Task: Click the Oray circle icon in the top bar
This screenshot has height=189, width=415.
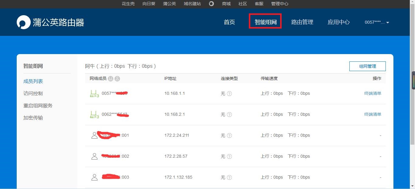Action: (211, 4)
